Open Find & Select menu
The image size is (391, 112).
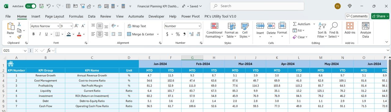tap(334, 30)
